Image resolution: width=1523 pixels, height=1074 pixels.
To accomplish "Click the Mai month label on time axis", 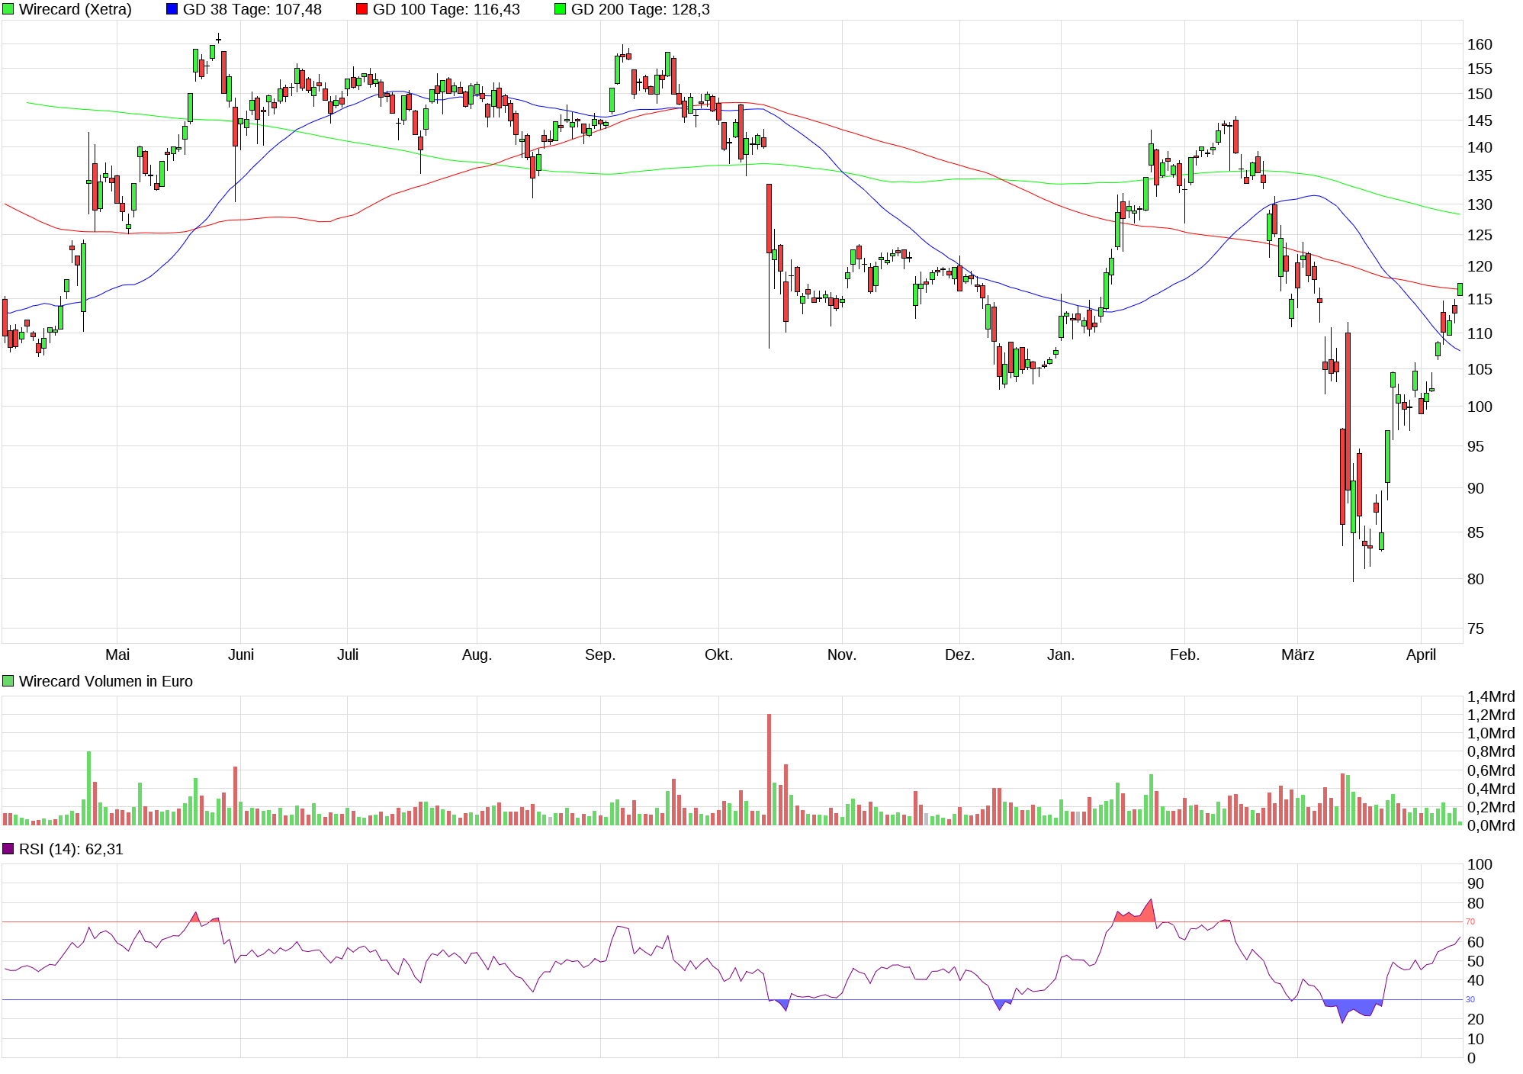I will 117,654.
